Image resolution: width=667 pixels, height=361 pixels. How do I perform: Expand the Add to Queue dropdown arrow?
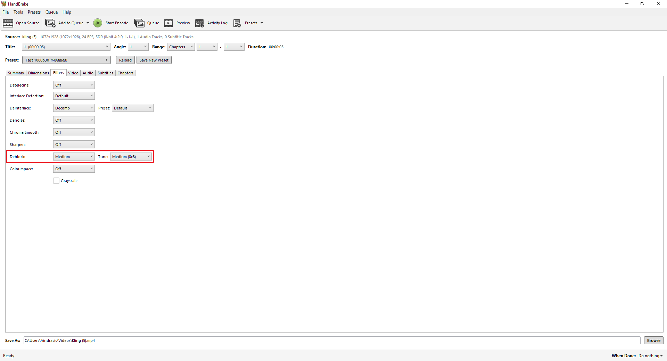pyautogui.click(x=88, y=23)
